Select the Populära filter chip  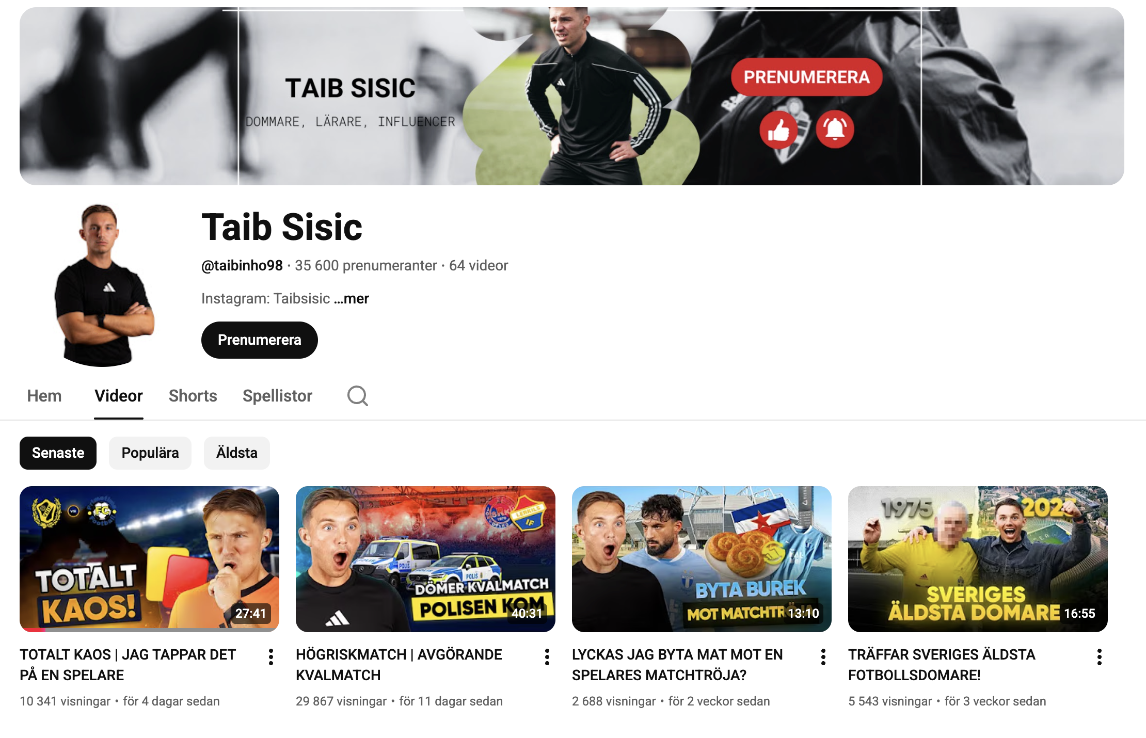pyautogui.click(x=150, y=453)
